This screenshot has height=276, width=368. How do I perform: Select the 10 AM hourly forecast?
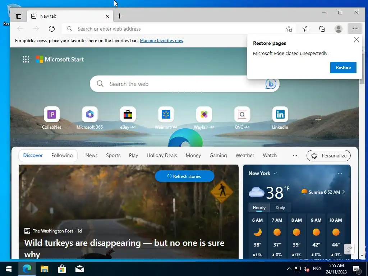(336, 237)
